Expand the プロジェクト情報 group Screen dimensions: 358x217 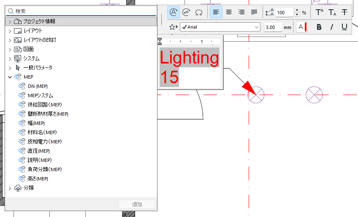tap(10, 22)
